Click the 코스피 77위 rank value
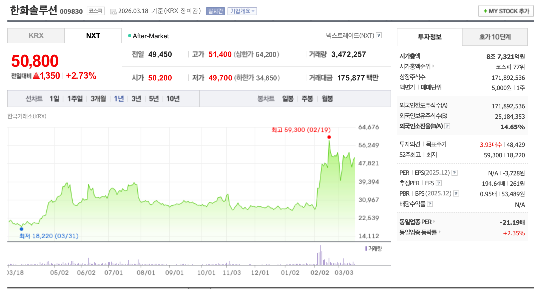This screenshot has height=289, width=545. click(510, 67)
